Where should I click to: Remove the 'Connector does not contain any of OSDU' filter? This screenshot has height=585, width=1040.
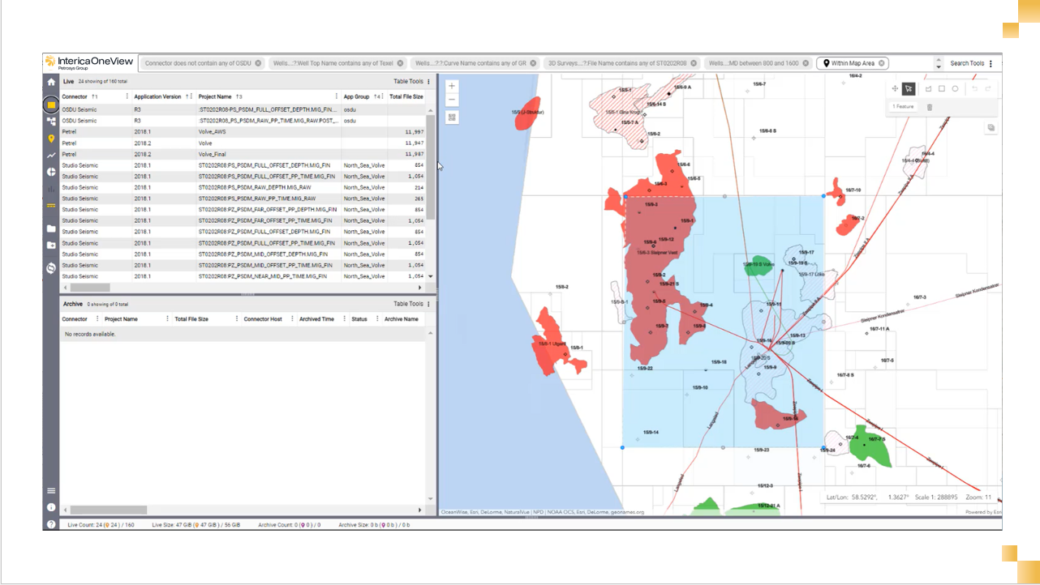click(258, 63)
